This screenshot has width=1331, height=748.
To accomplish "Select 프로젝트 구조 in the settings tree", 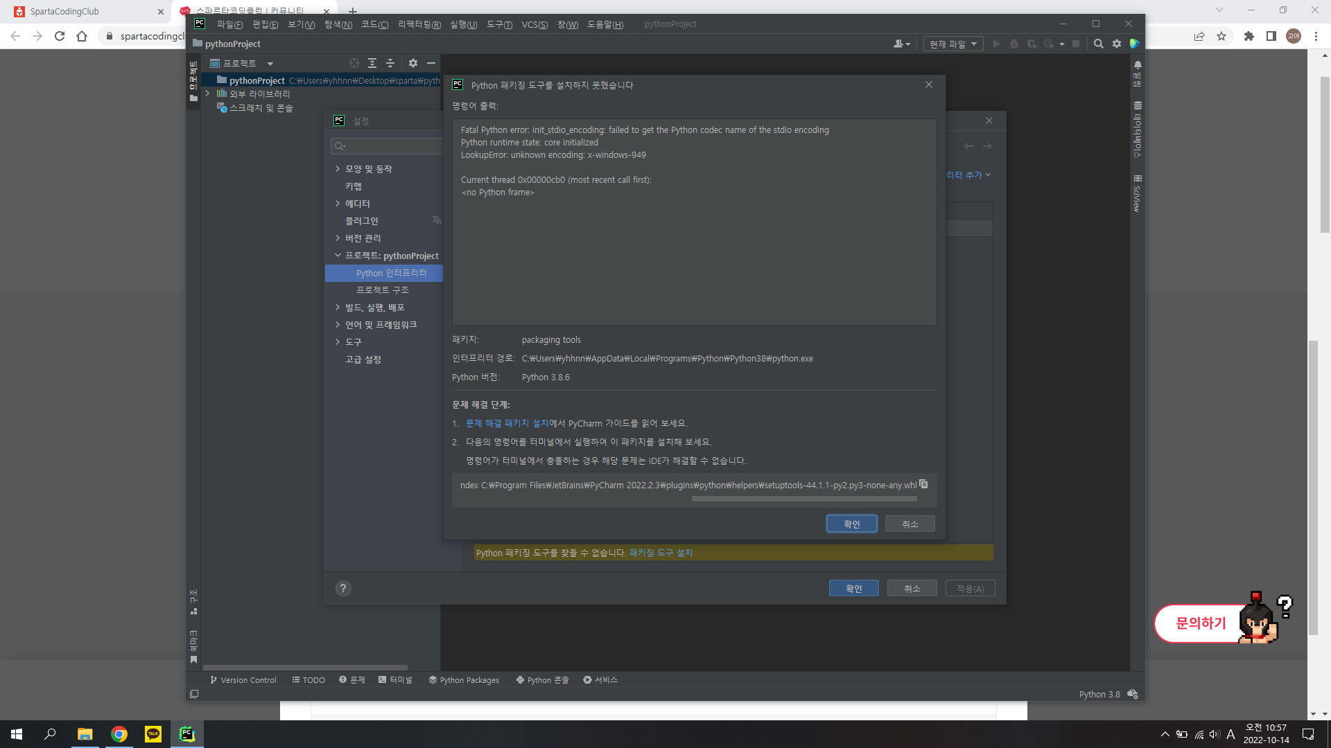I will tap(384, 290).
